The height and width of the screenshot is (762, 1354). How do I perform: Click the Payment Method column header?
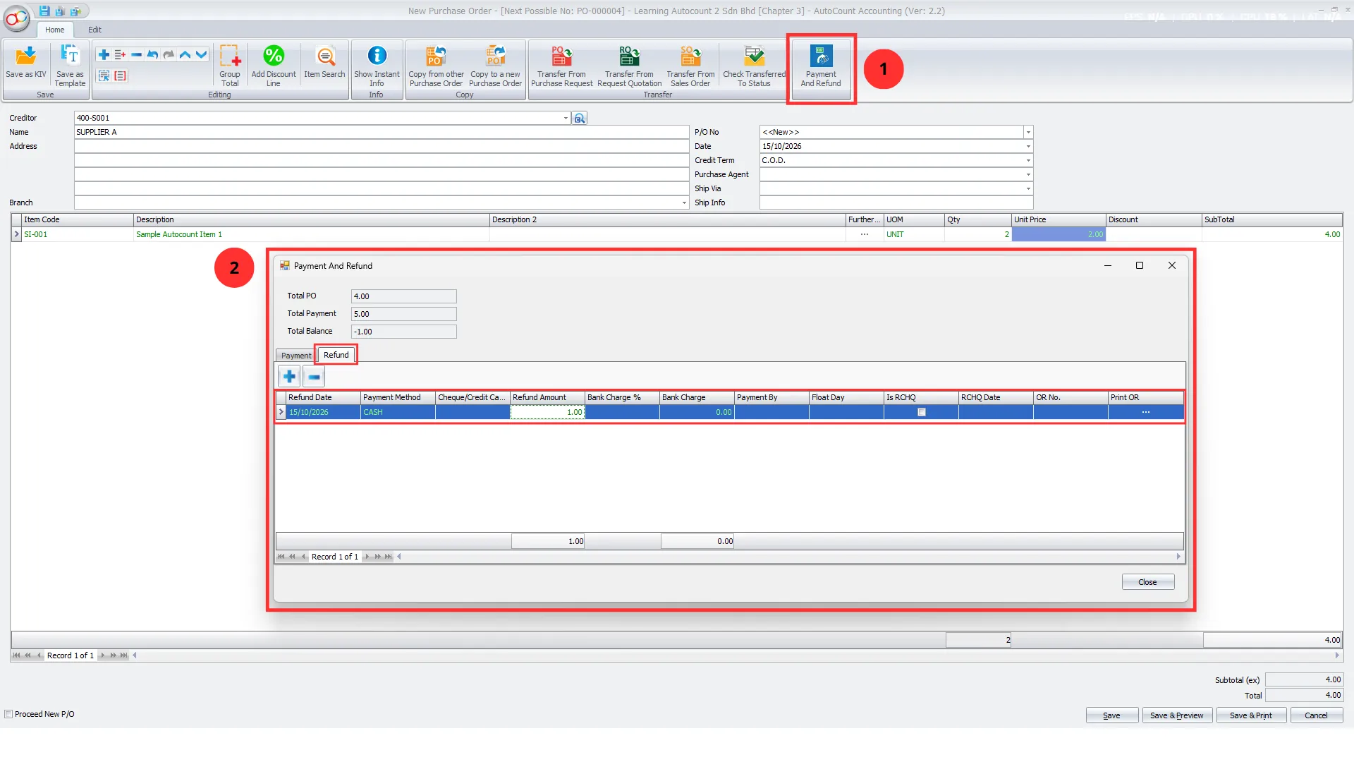pos(398,397)
